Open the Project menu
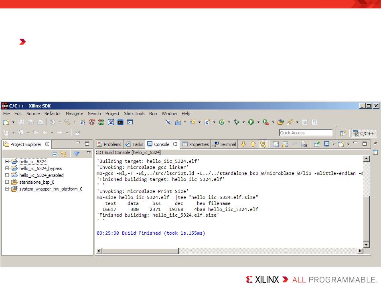 (112, 114)
